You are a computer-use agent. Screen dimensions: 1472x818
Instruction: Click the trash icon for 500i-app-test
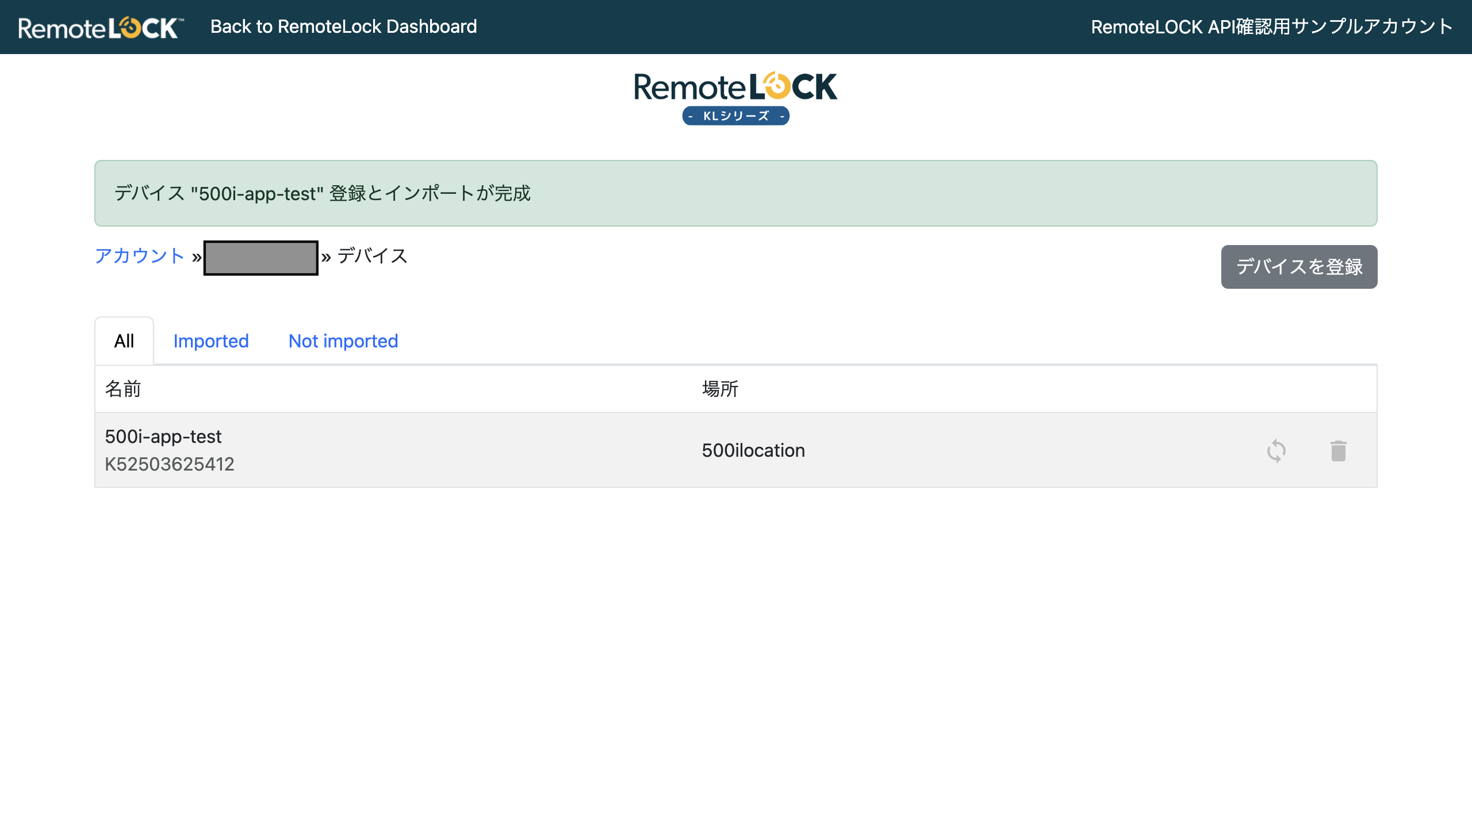point(1338,450)
